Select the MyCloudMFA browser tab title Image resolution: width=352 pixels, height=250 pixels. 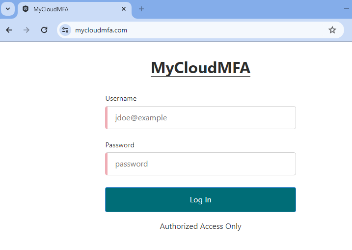point(51,9)
